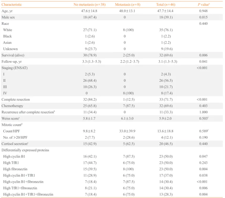The height and width of the screenshot is (198, 225).
Task: Click the value 10 (21.7) in stage III row
Action: coord(166,87)
